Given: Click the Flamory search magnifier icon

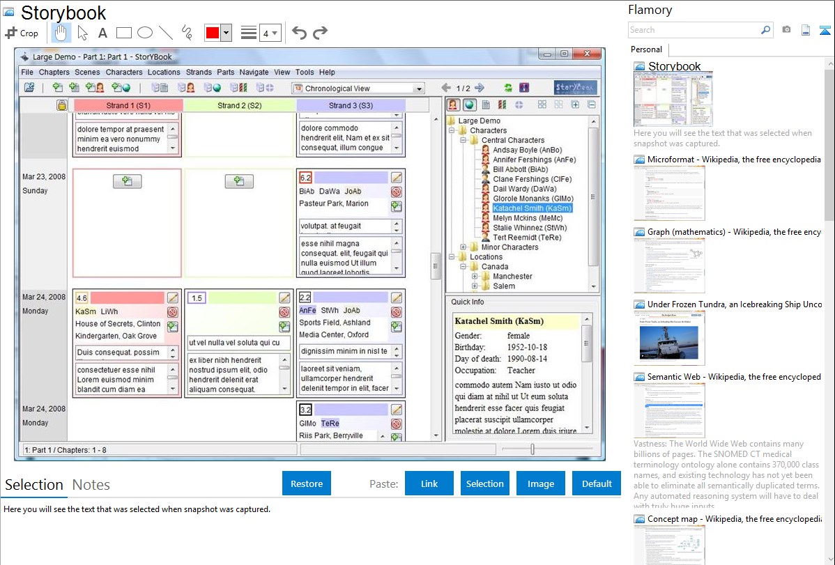Looking at the screenshot, I should tap(765, 30).
